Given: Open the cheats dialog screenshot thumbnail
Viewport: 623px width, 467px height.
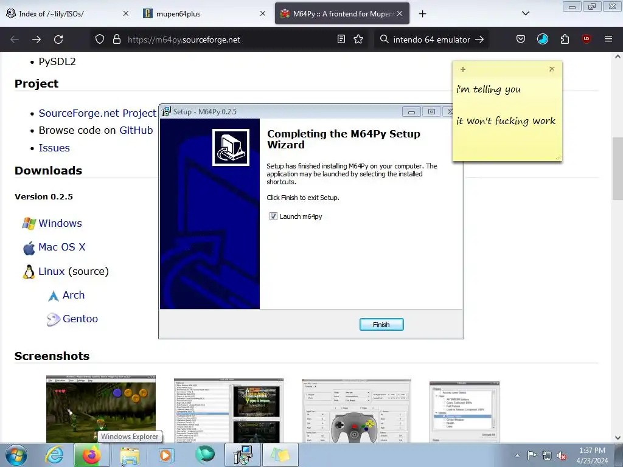Looking at the screenshot, I should click(x=464, y=412).
